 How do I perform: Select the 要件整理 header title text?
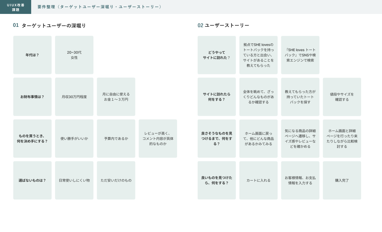[x=99, y=7]
